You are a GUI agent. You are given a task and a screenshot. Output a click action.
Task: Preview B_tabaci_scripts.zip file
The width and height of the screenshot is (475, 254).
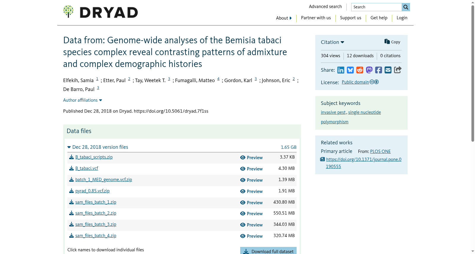[251, 158]
